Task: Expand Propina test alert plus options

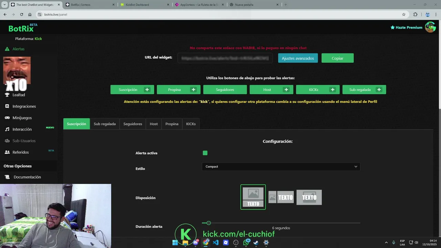Action: (x=194, y=90)
